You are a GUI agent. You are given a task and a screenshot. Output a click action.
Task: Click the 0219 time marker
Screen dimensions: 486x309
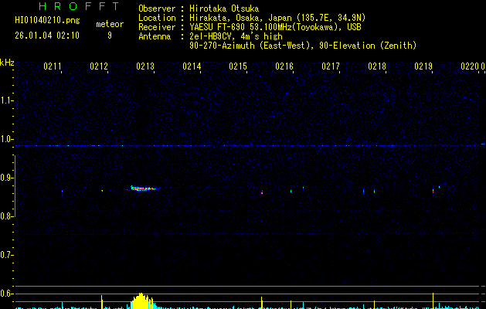coord(423,67)
